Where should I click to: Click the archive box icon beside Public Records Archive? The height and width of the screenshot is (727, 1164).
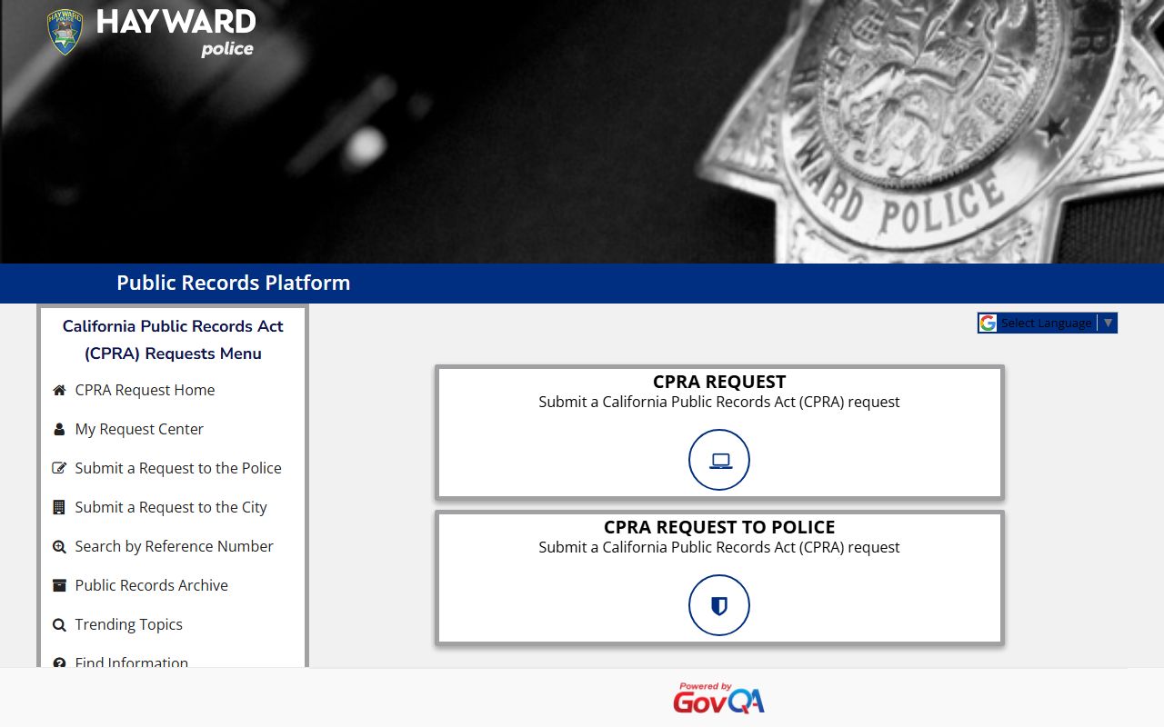click(59, 585)
